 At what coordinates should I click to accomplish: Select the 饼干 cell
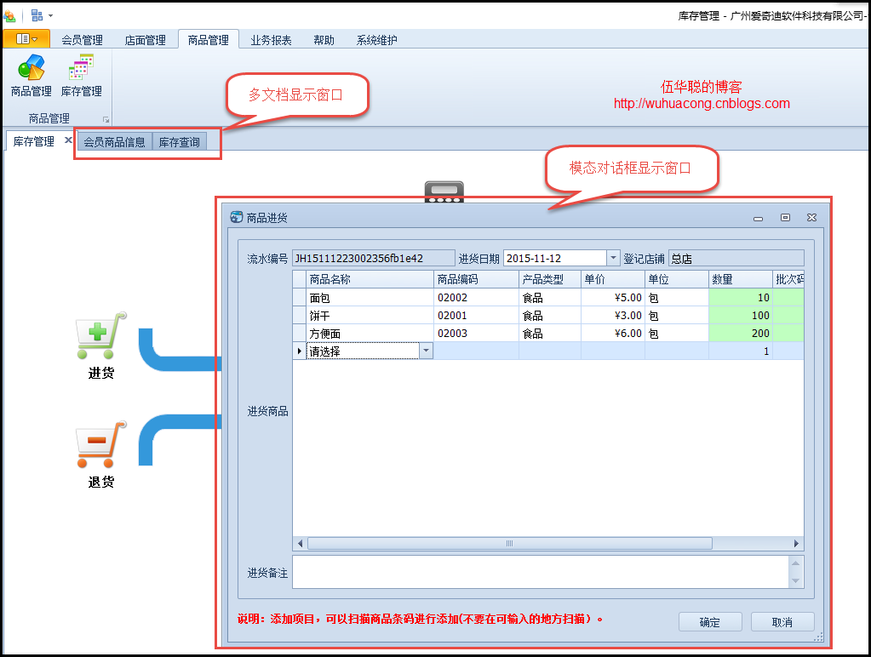[x=370, y=316]
